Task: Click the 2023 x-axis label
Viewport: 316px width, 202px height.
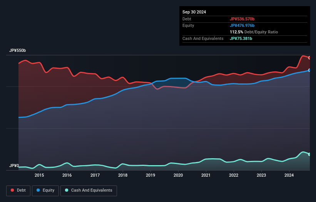Action: click(x=261, y=175)
